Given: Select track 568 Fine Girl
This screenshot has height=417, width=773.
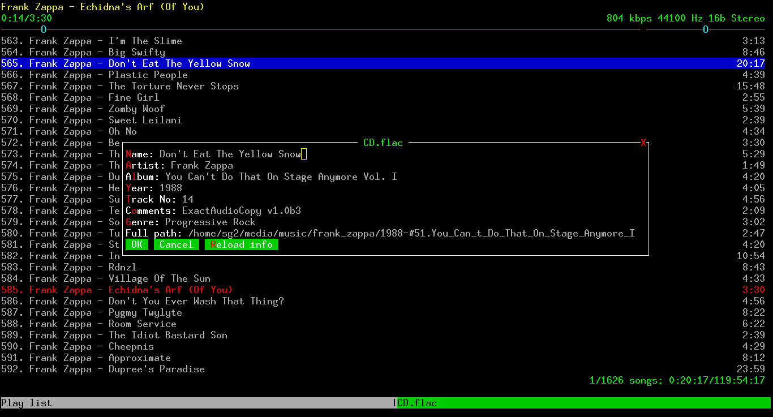Looking at the screenshot, I should point(383,97).
